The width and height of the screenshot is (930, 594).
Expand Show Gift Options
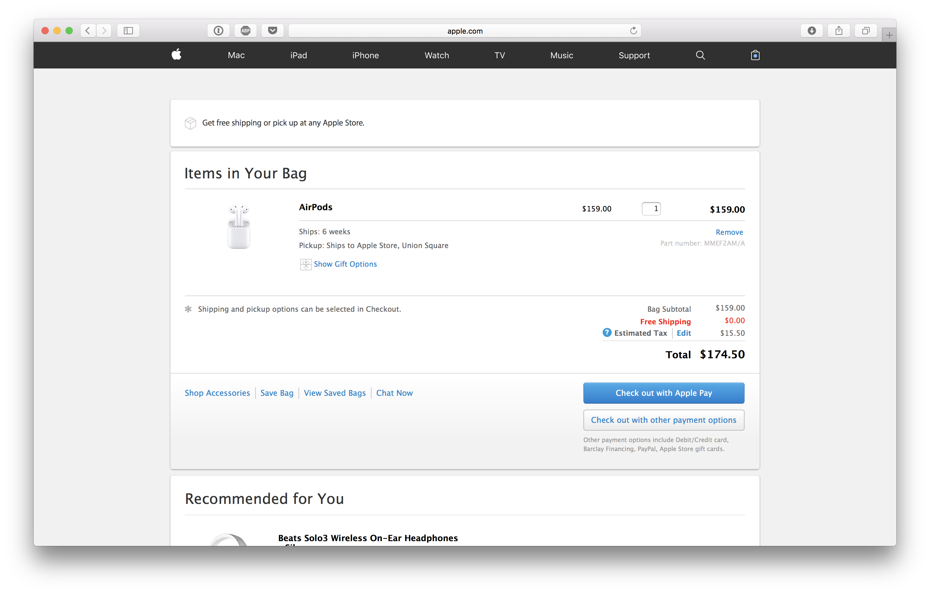[345, 264]
